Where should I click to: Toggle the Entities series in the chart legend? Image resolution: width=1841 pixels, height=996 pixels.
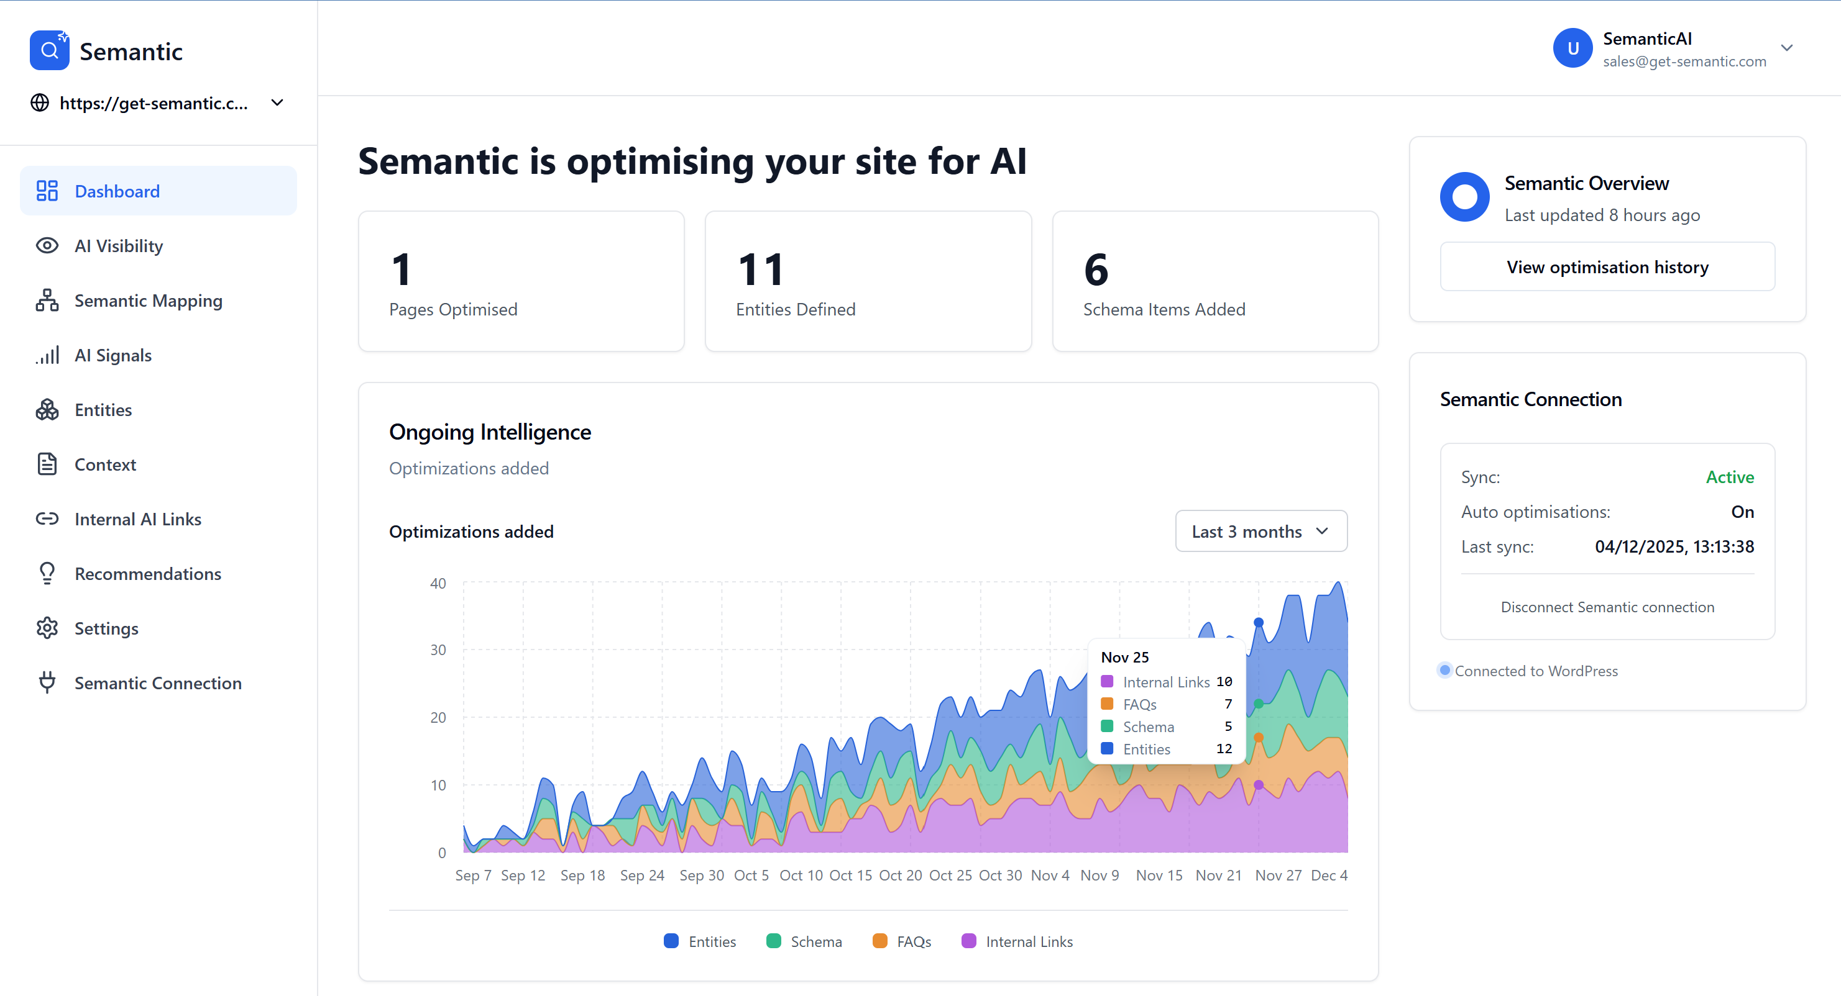[700, 941]
